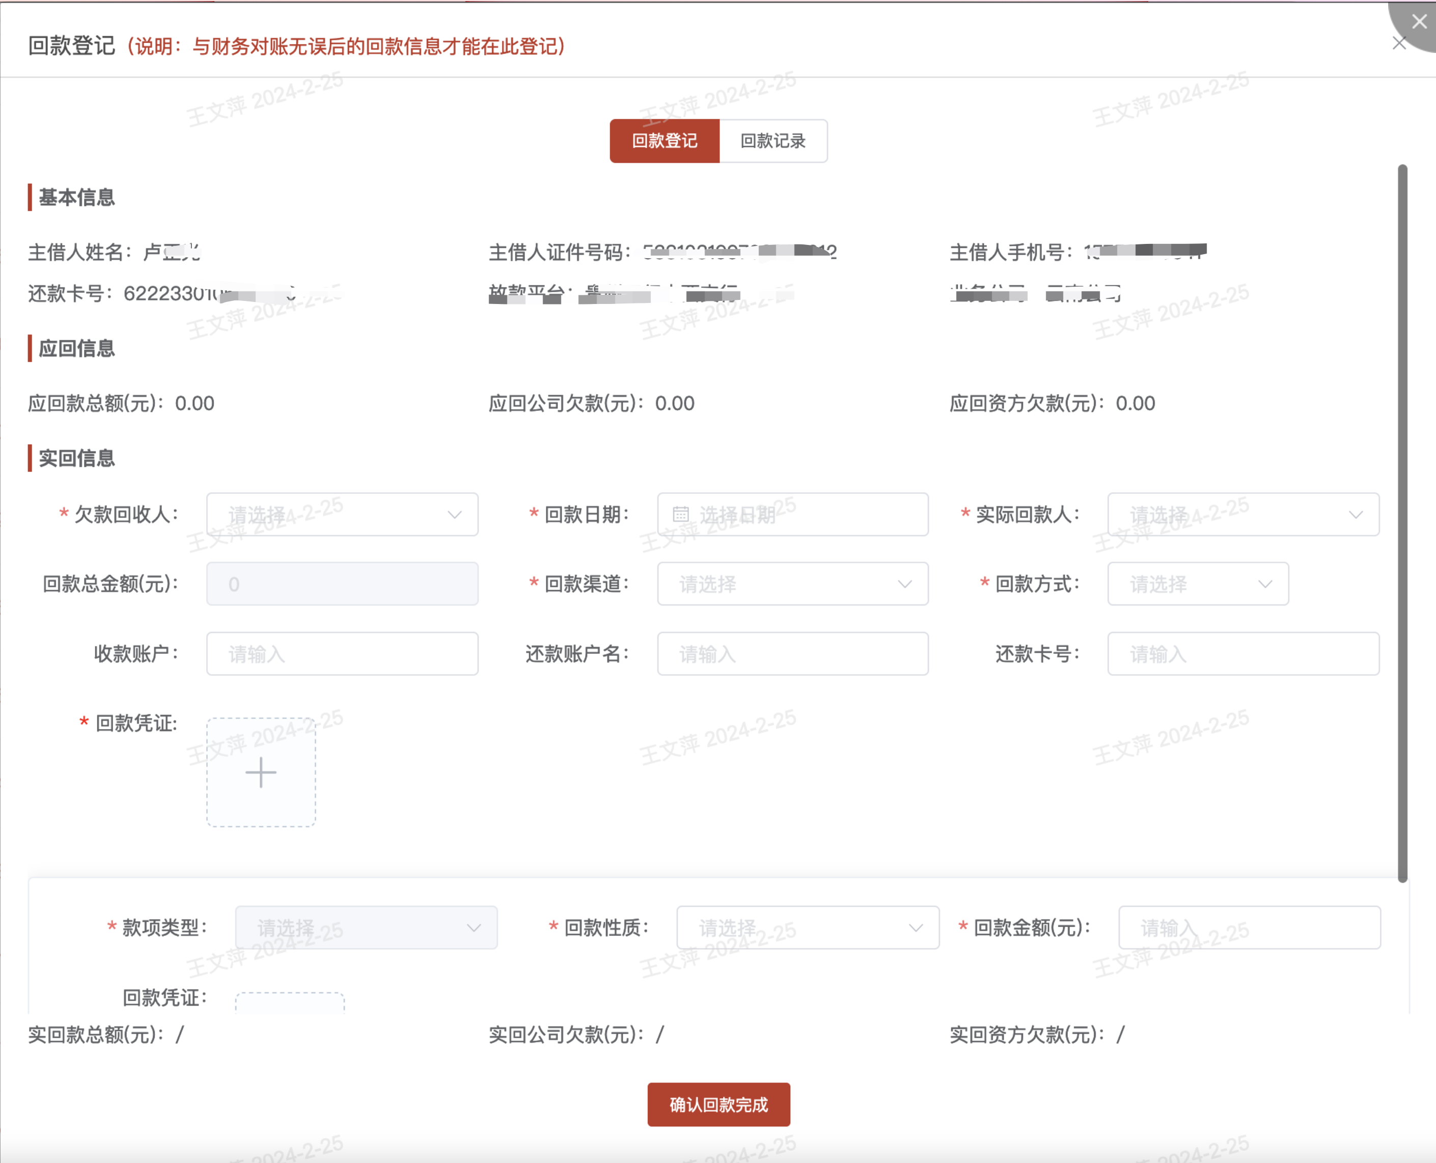Click the round overlay close icon at corner

click(x=1419, y=21)
